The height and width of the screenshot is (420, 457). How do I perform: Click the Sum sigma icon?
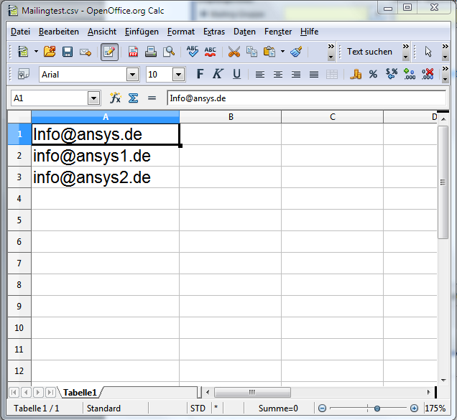pos(133,98)
